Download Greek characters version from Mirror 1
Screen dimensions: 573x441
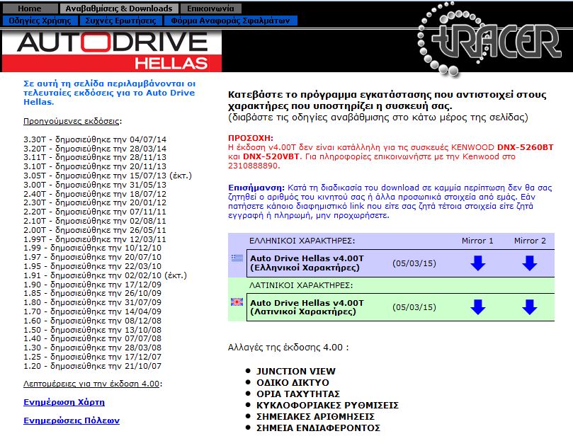coord(477,263)
